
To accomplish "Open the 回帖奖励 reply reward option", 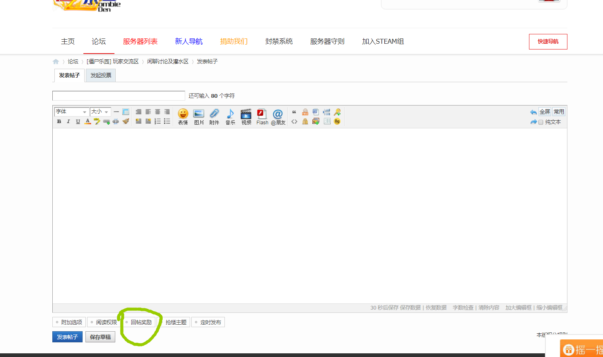I will coord(140,322).
